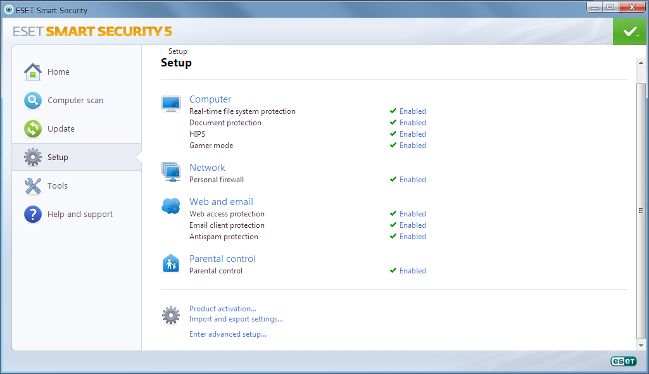Click the Tools wrench icon

tap(33, 186)
